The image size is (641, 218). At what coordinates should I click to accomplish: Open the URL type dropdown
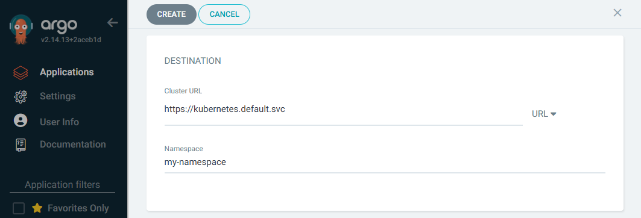544,114
